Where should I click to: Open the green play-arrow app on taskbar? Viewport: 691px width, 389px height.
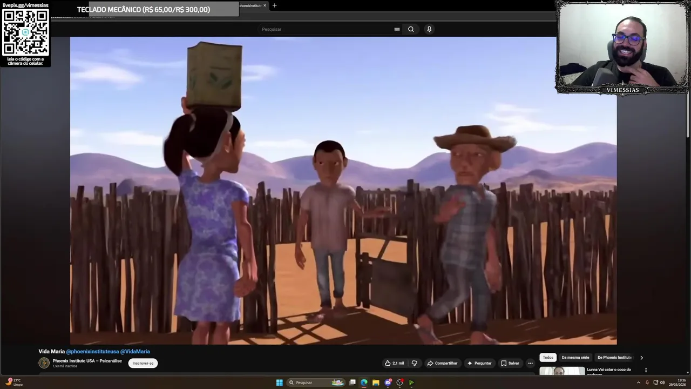411,383
